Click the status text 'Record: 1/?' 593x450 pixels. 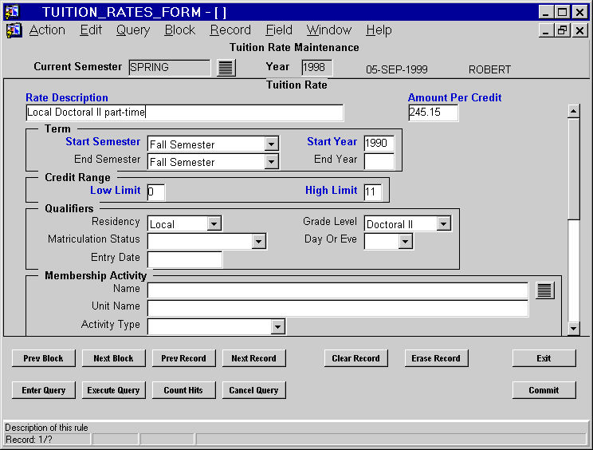point(29,440)
